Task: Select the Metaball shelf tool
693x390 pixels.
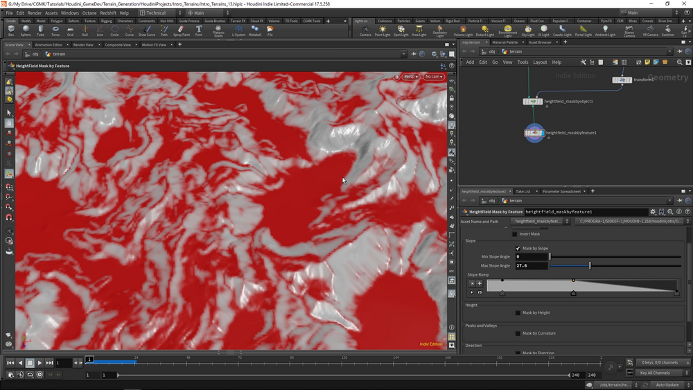Action: pos(255,30)
